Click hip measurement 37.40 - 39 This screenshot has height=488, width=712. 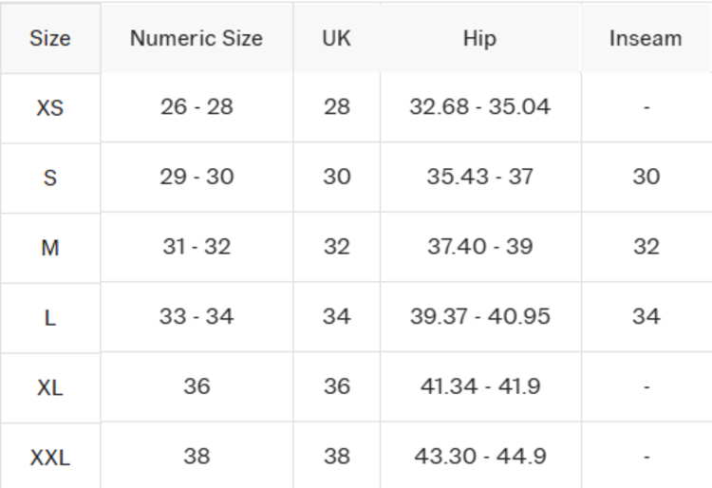coord(479,247)
